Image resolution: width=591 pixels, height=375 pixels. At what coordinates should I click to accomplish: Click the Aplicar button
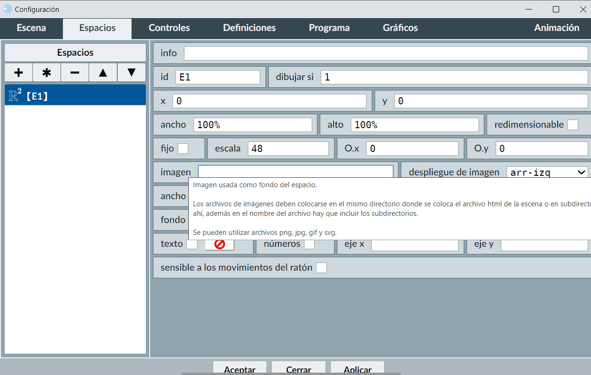click(357, 369)
